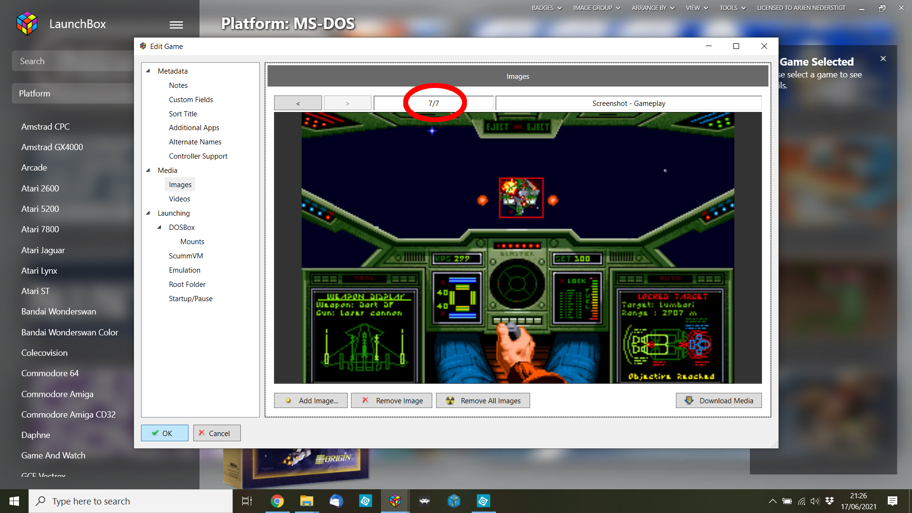Screen dimensions: 912x513
Task: Open Task View in taskbar
Action: 247,501
